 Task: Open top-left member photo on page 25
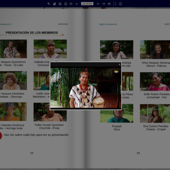(117, 50)
